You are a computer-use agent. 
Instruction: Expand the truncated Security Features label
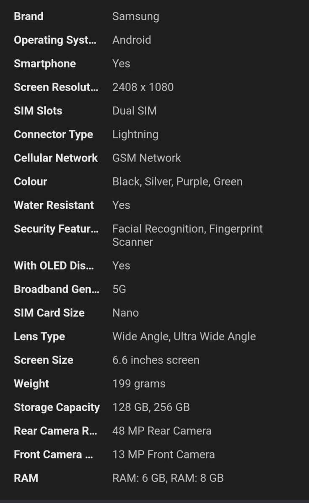pyautogui.click(x=56, y=229)
